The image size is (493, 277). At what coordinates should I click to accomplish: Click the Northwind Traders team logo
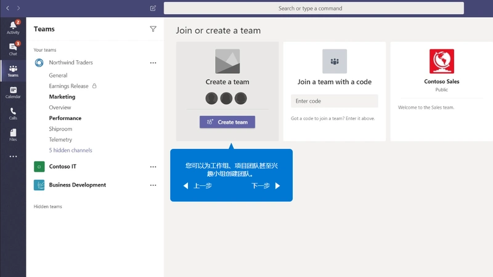click(x=39, y=63)
